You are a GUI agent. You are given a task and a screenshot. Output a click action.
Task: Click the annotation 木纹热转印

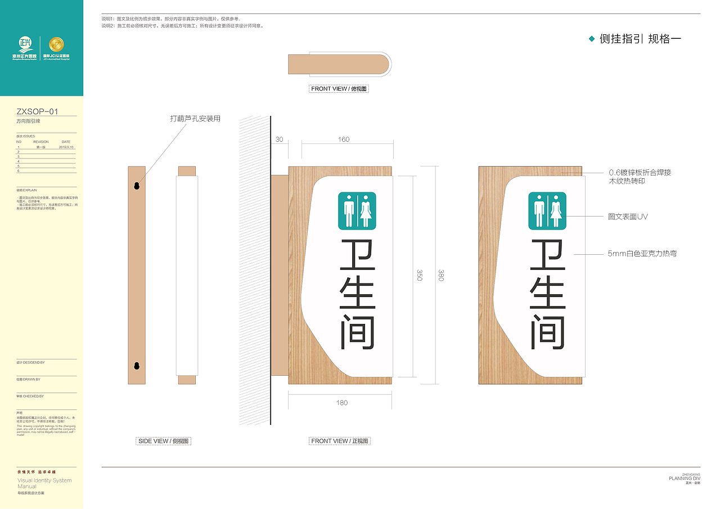(628, 182)
